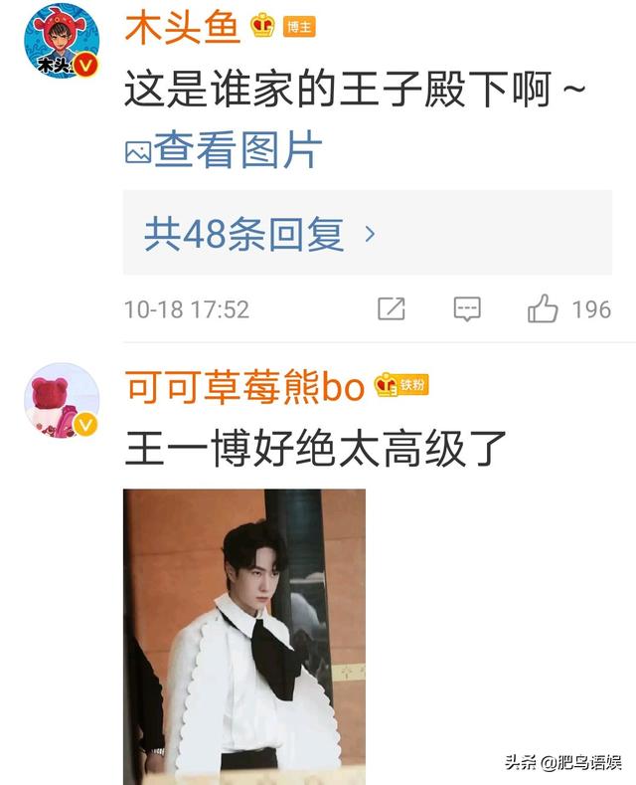This screenshot has height=785, width=636.
Task: Click the 木头鱼 username
Action: [183, 27]
